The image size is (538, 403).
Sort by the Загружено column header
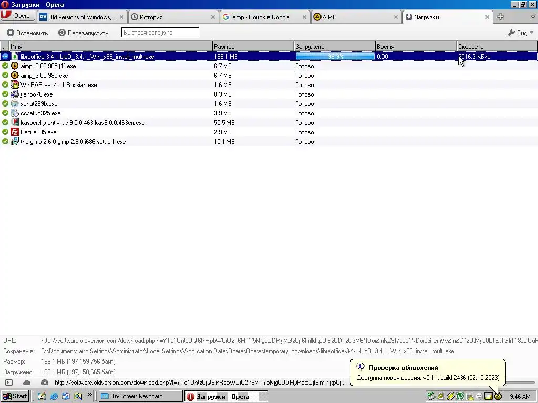[335, 47]
